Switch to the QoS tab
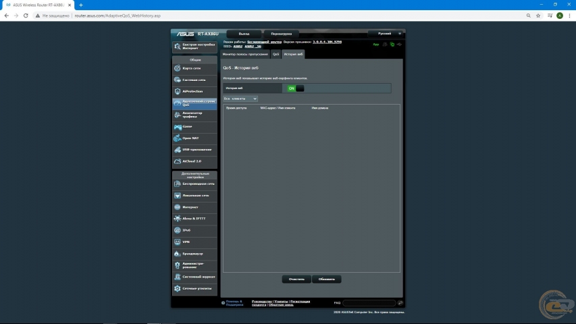Viewport: 576px width, 324px height. [276, 55]
